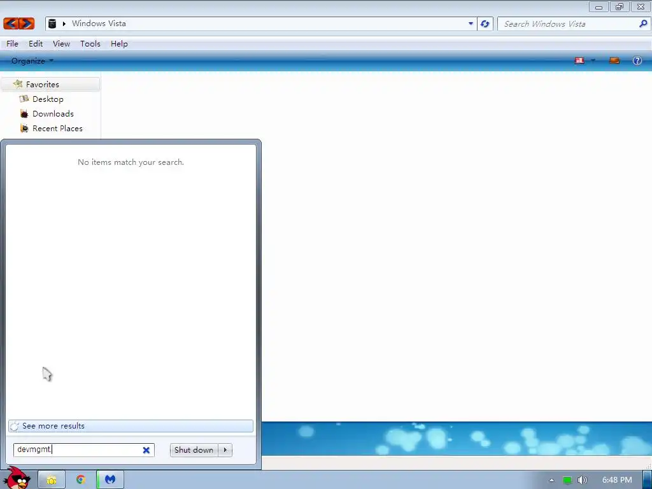Image resolution: width=652 pixels, height=489 pixels.
Task: Restore down the Explorer window
Action: tap(620, 7)
